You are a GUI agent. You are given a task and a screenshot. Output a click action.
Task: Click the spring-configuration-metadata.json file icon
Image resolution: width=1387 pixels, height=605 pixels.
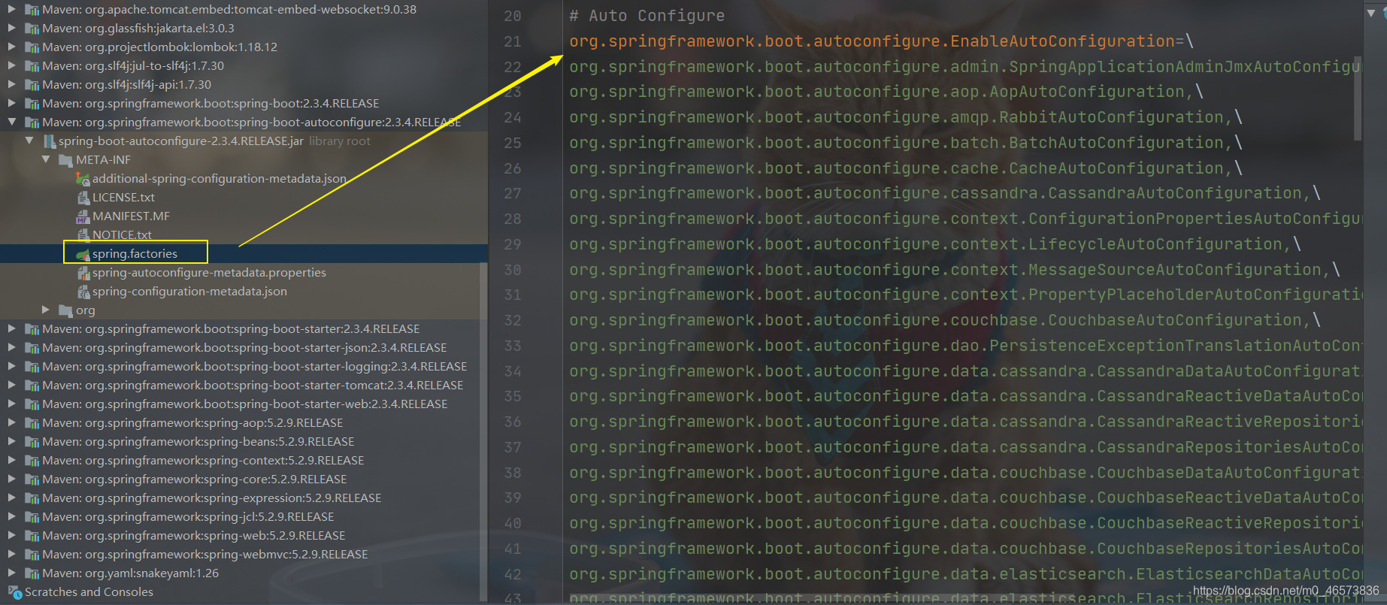point(83,292)
